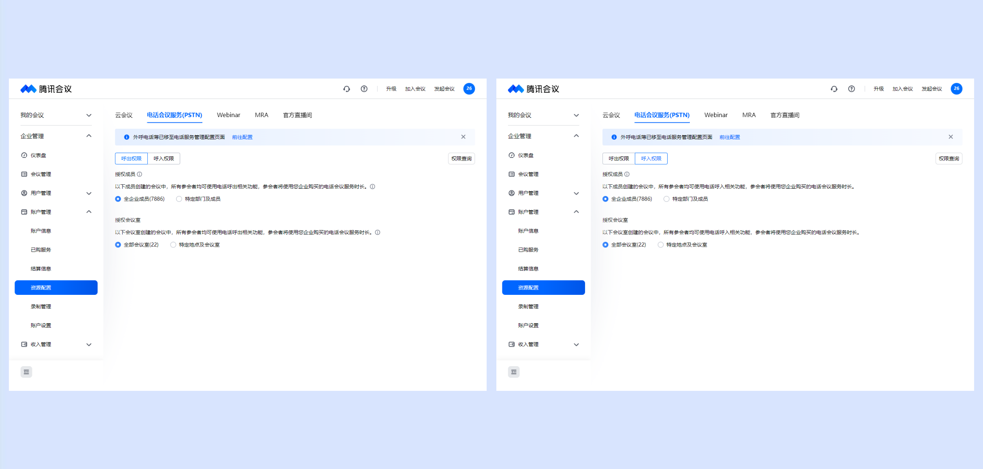Select 特定地点及会议室 radio in right window
The image size is (983, 469).
661,245
